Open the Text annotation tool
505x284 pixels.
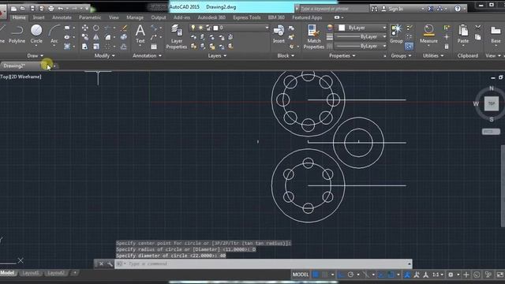point(140,34)
